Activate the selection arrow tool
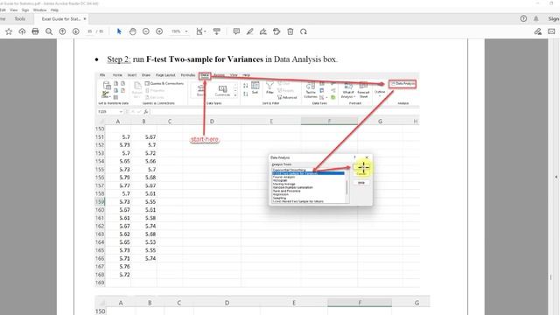The image size is (560, 315). coord(119,31)
